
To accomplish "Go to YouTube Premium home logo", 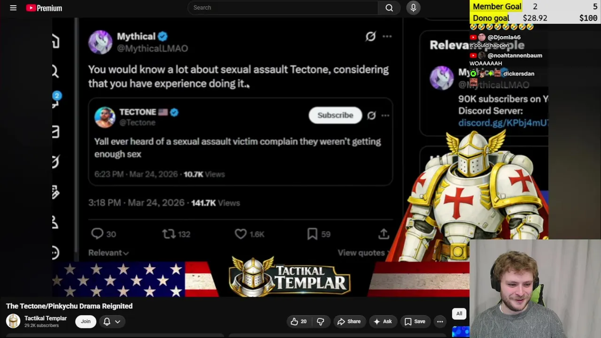I will click(x=44, y=8).
